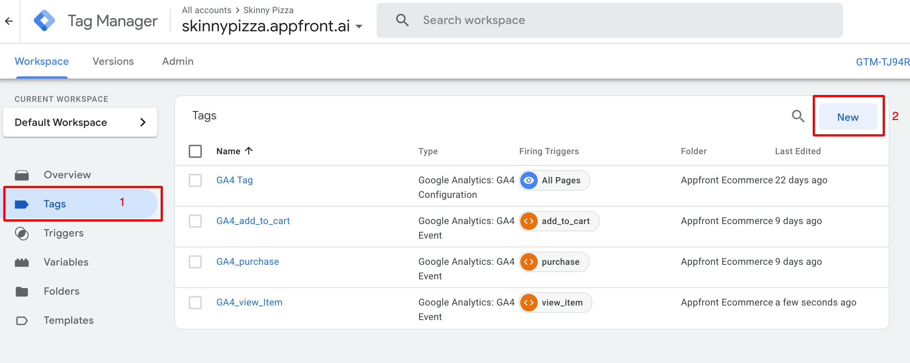Click Appfront Ecommerce folder in GA4_purchase row
This screenshot has width=910, height=363.
(x=727, y=262)
